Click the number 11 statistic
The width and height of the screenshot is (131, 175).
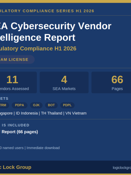12,79
